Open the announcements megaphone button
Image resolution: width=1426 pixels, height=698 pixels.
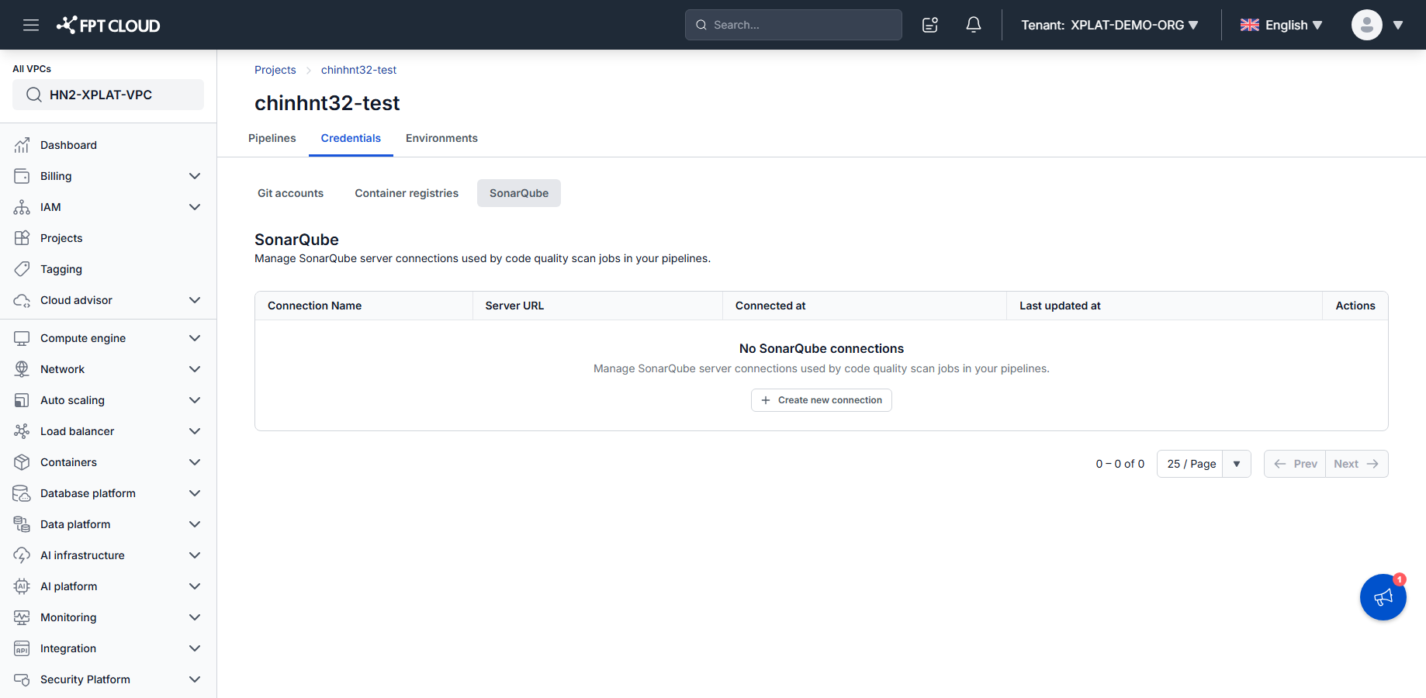click(x=1383, y=597)
